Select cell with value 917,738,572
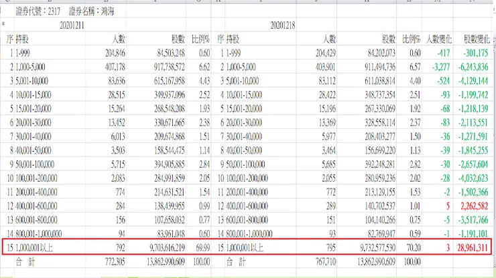The width and height of the screenshot is (496, 278). tap(170, 67)
